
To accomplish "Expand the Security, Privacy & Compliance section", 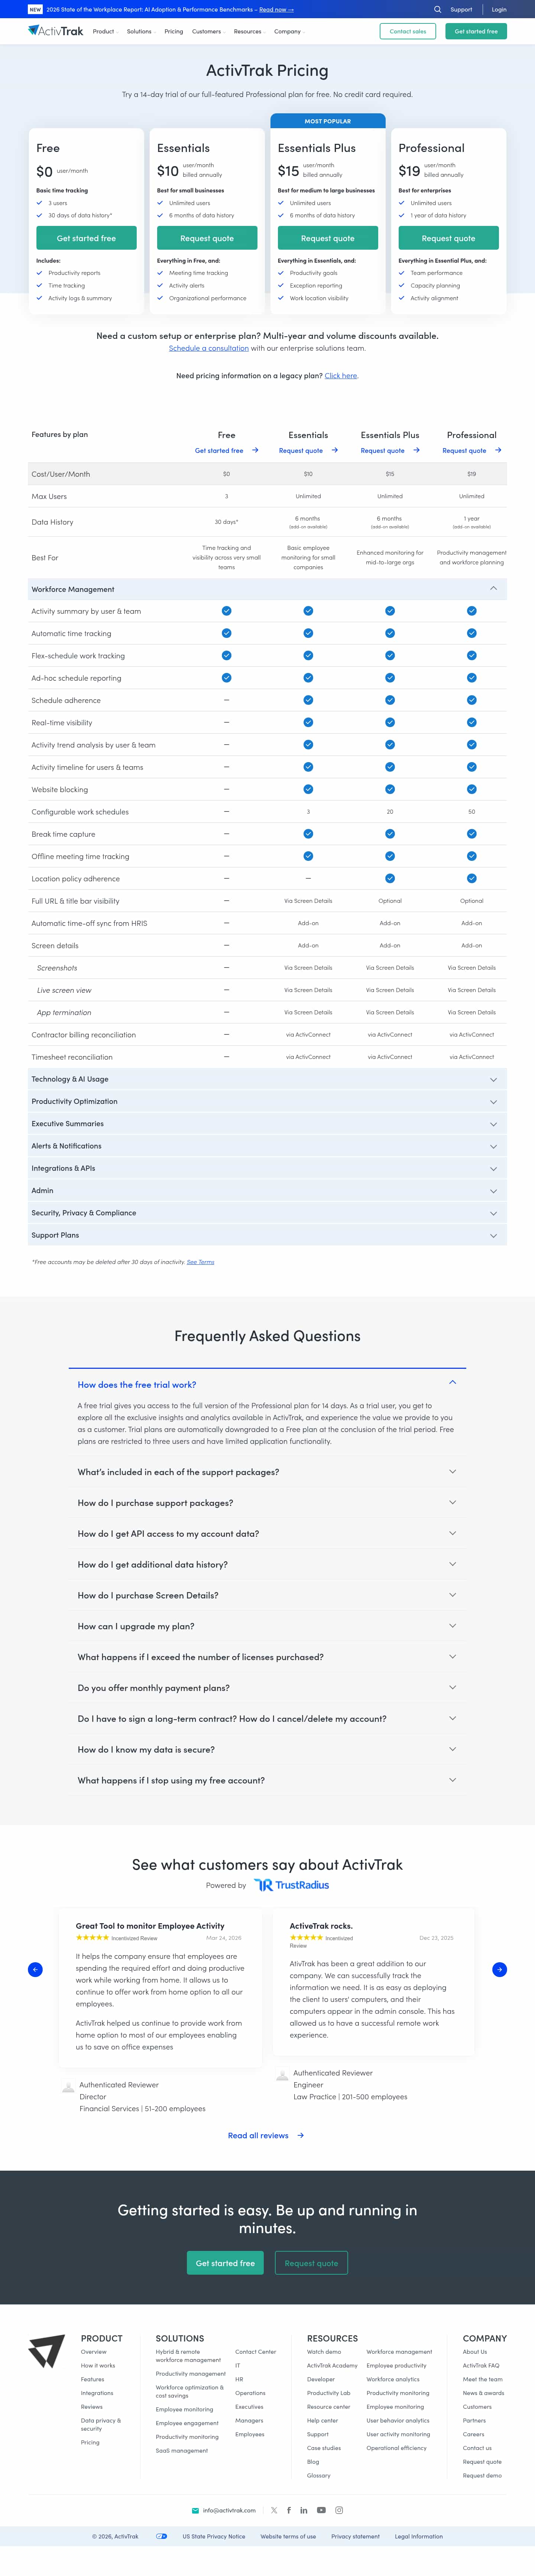I will pos(493,1213).
